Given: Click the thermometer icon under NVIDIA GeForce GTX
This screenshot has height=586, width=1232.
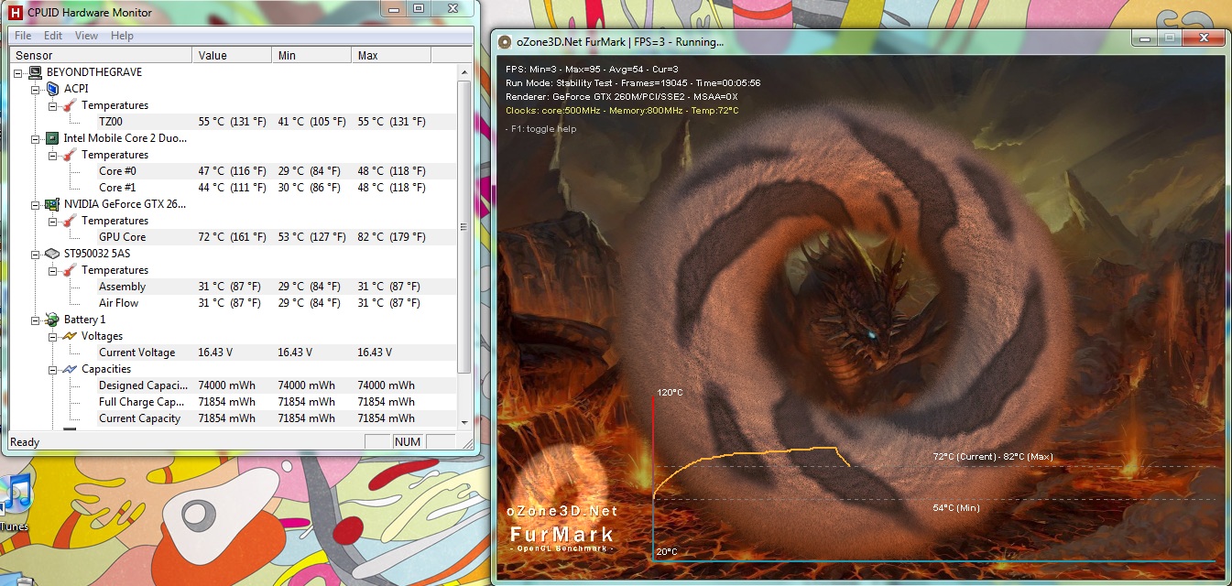Looking at the screenshot, I should (70, 221).
